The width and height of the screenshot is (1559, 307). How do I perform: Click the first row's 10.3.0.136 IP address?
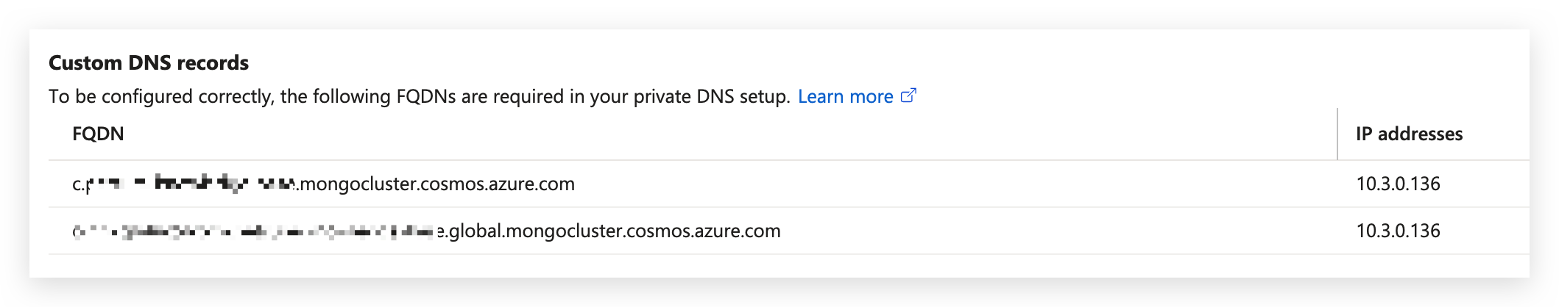pyautogui.click(x=1398, y=184)
